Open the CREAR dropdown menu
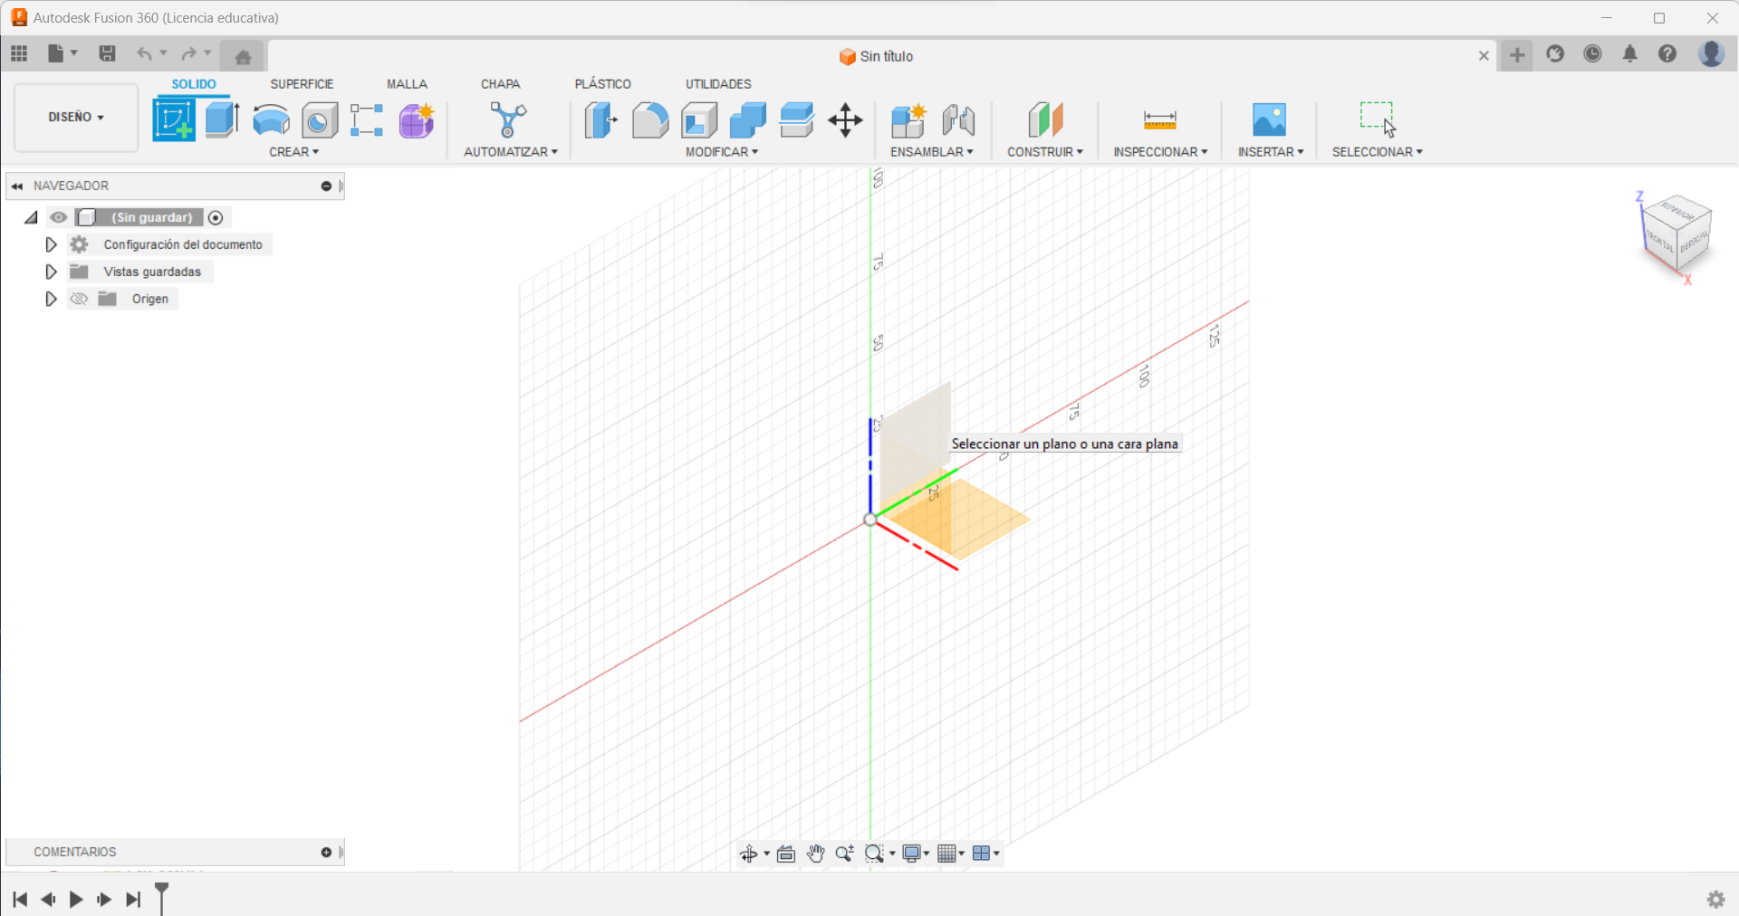 click(x=293, y=152)
